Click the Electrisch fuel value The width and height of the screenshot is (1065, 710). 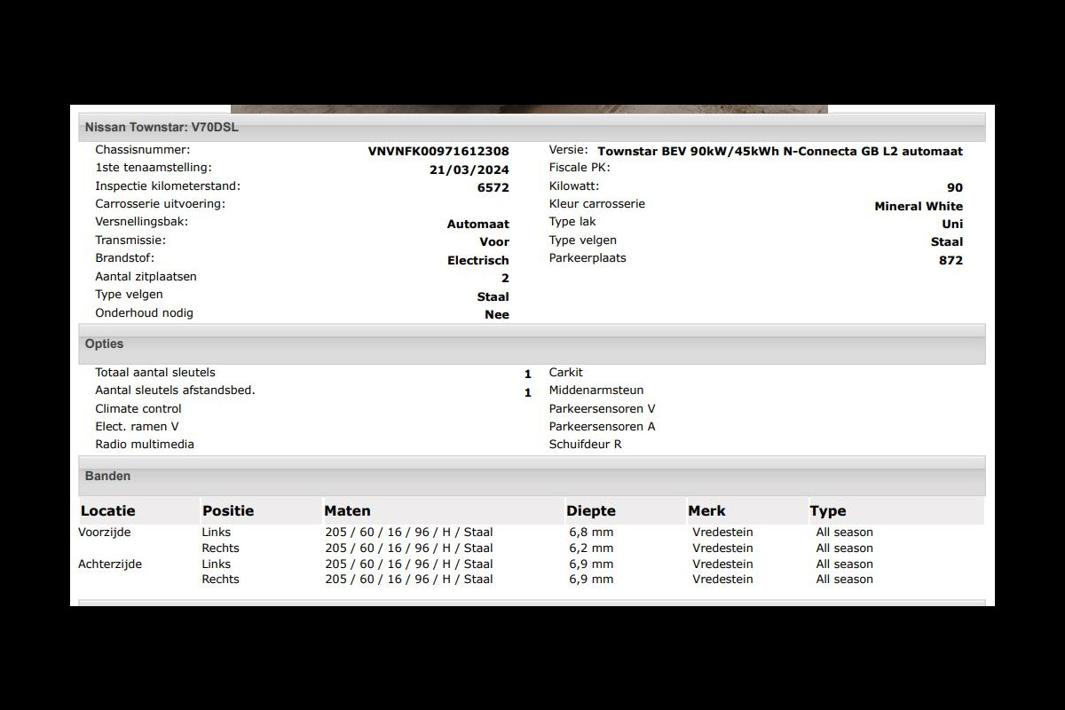tap(477, 260)
